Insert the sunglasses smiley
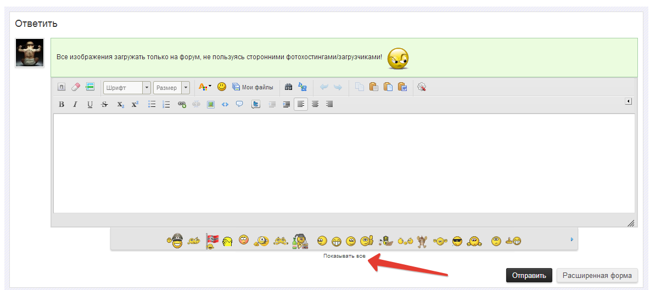 [x=457, y=240]
